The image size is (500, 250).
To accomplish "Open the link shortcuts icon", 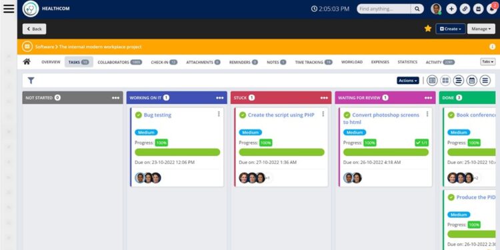I will tap(465, 9).
